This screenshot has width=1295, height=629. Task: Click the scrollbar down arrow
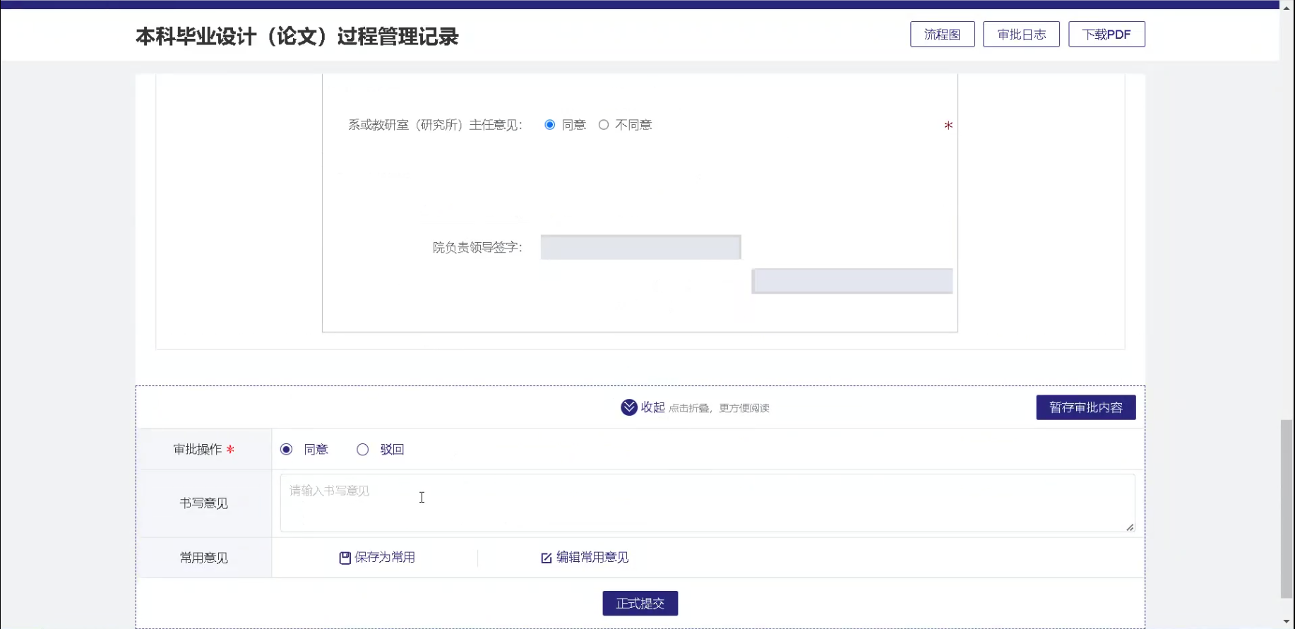[x=1287, y=622]
